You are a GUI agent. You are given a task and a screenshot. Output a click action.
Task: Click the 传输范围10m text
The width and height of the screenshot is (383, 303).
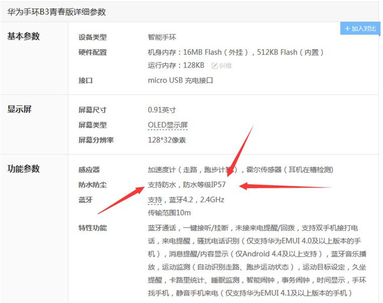pyautogui.click(x=169, y=213)
